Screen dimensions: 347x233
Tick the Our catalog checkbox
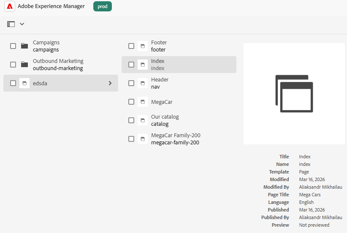(x=131, y=120)
